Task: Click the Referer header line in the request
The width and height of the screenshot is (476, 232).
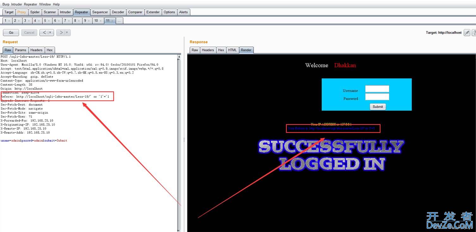Action: click(55, 96)
